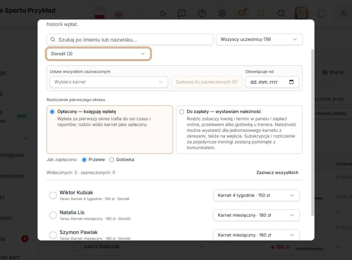Open the help question mark icon

[202, 13]
